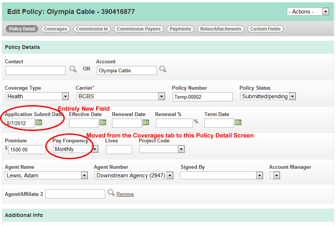Click the empty Renewal Date field
The image size is (336, 226).
click(x=127, y=123)
